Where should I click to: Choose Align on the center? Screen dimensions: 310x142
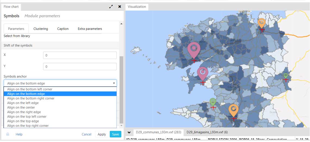(60, 107)
